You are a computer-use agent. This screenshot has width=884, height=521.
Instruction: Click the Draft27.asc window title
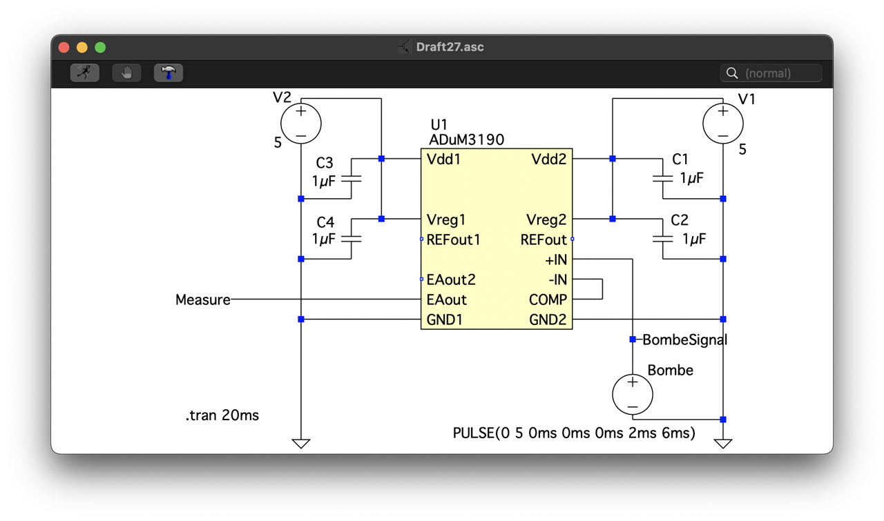(x=450, y=47)
